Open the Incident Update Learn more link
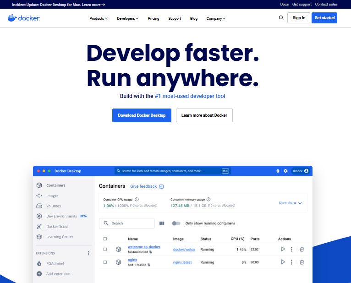 point(93,5)
